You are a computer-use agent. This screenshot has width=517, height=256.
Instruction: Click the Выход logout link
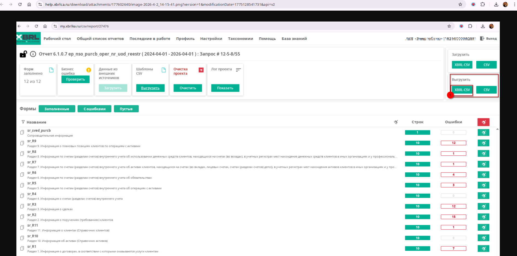coord(489,39)
